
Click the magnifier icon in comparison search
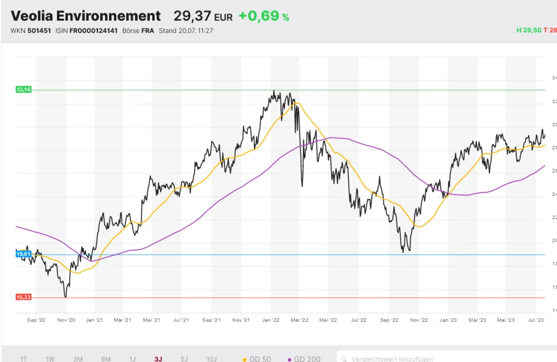345,359
